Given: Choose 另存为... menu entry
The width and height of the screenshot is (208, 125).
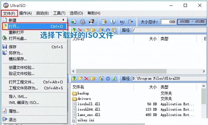Looking at the screenshot, I should click(x=34, y=53).
